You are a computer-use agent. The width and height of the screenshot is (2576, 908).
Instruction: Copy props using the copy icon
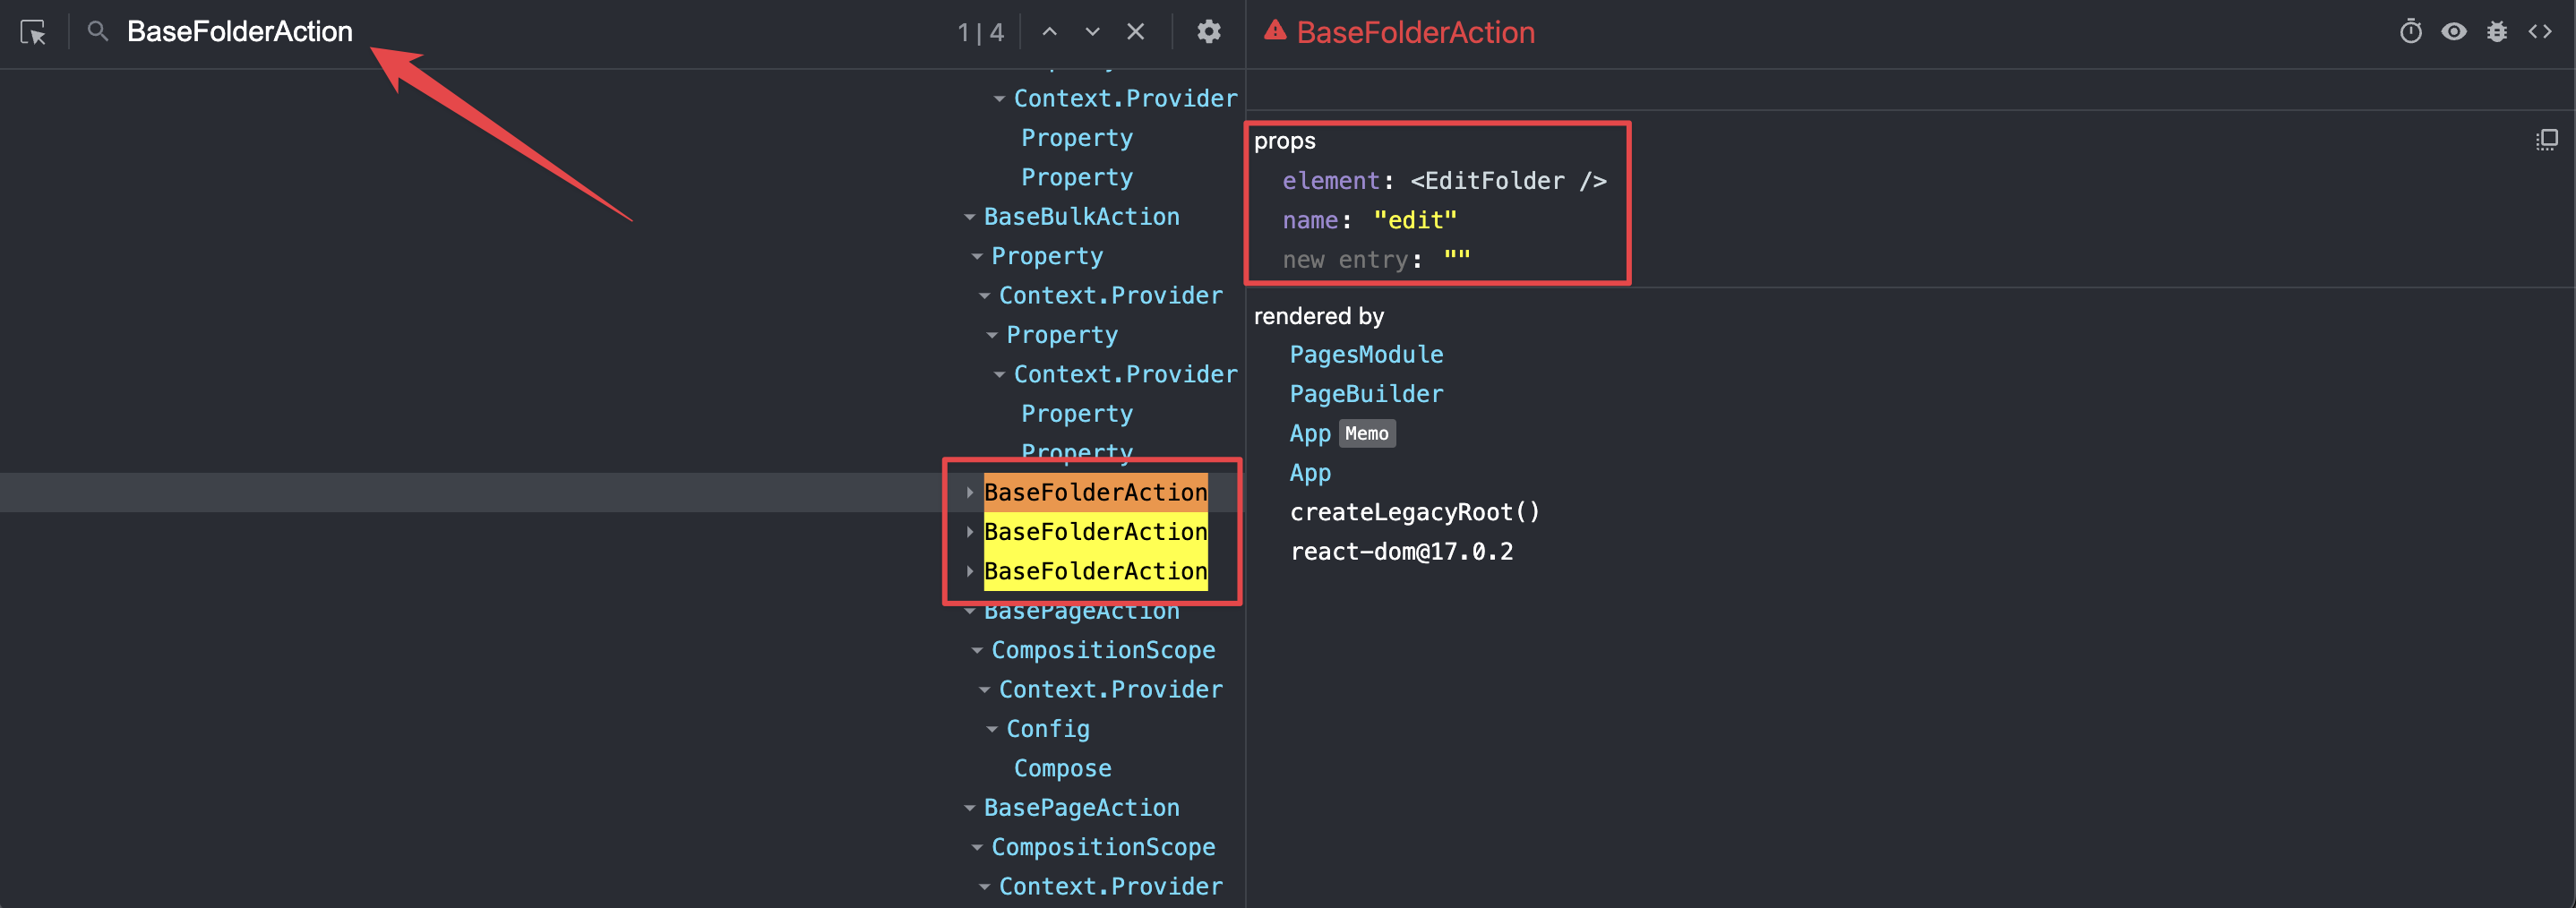pyautogui.click(x=2546, y=139)
